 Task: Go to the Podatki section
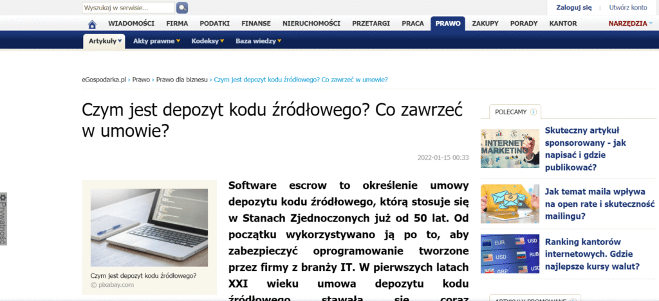click(215, 24)
